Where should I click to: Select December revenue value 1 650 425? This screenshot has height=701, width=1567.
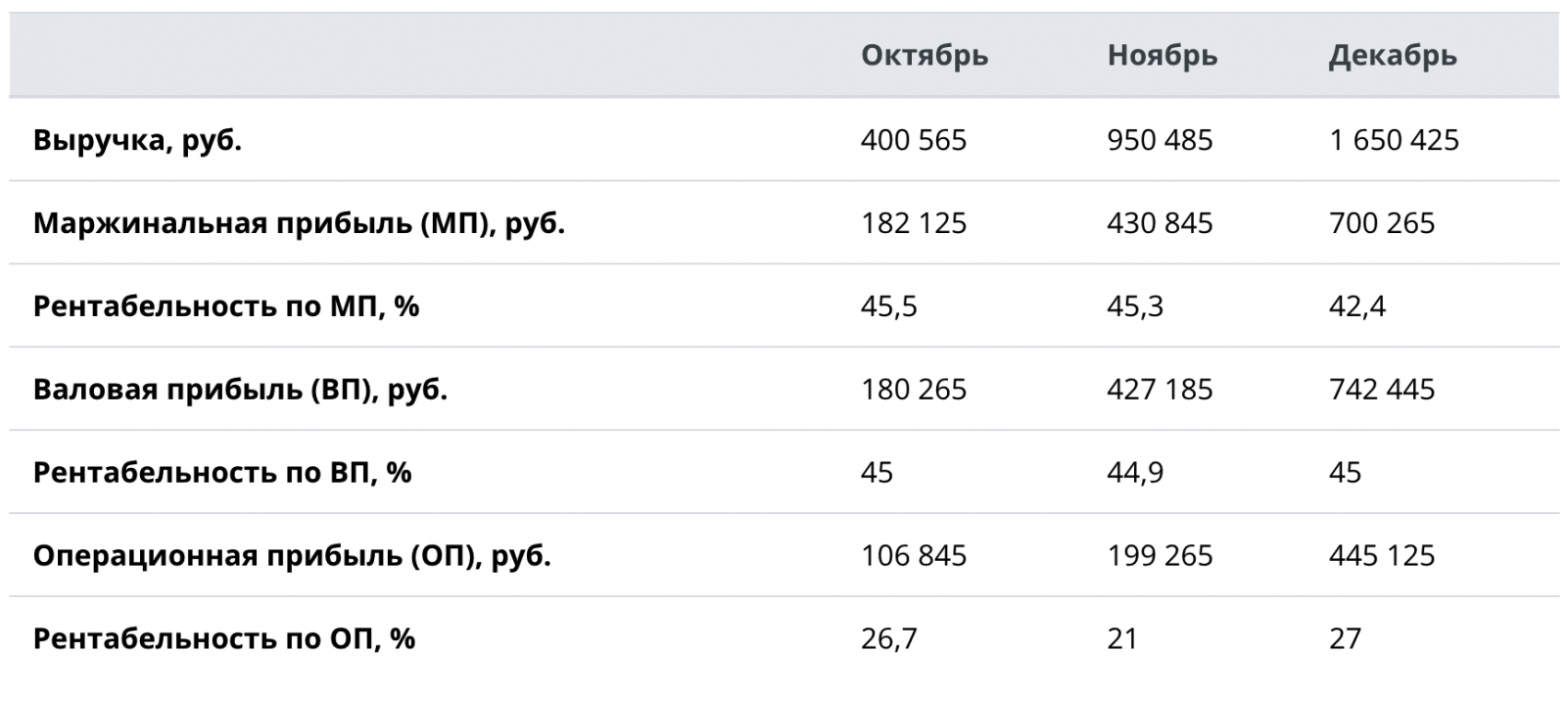tap(1393, 141)
